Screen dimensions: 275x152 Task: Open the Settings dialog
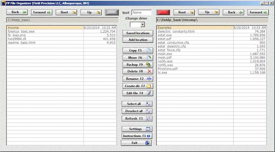137,129
